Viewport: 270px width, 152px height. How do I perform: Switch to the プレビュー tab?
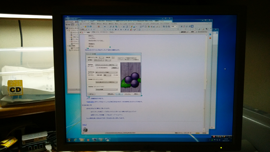pos(112,32)
